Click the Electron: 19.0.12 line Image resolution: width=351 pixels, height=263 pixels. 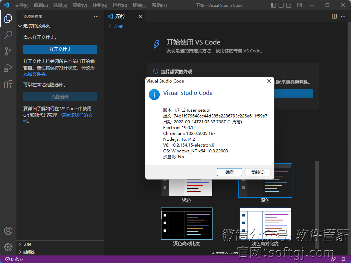click(179, 127)
